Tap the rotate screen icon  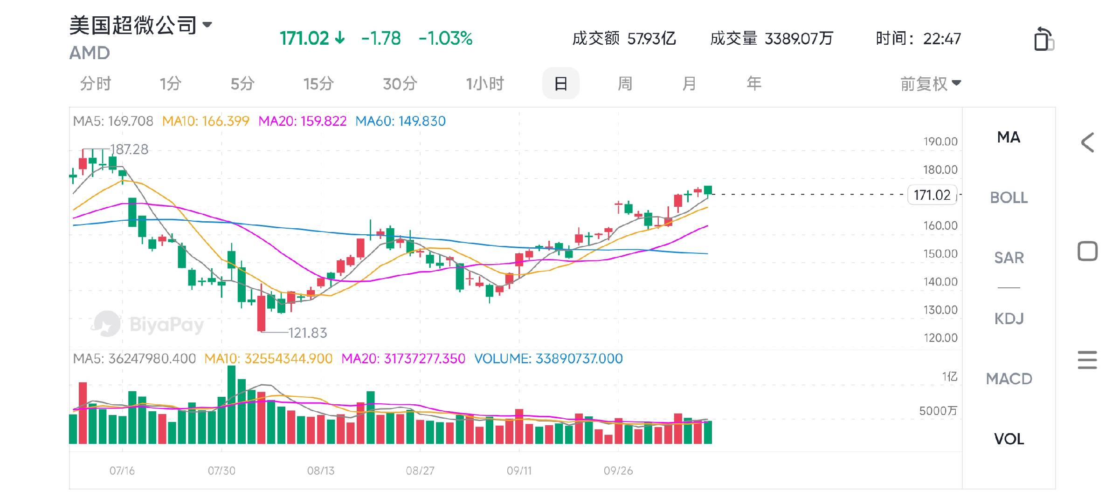[x=1043, y=39]
